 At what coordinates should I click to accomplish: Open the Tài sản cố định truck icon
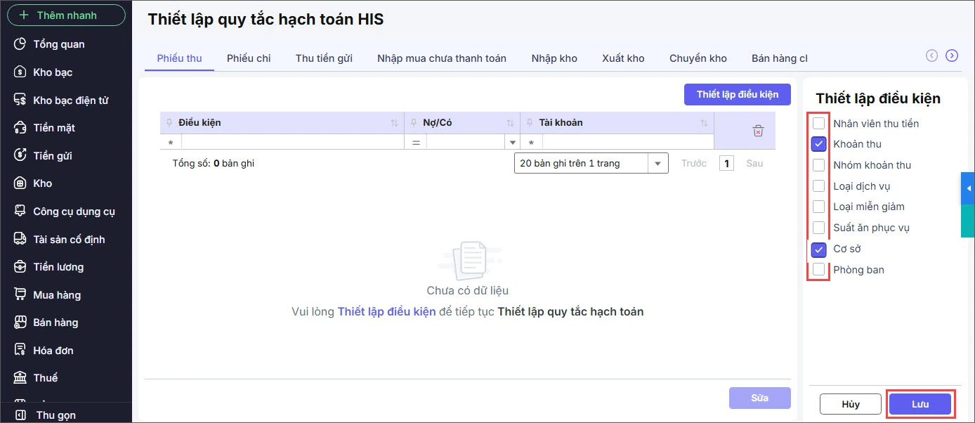point(20,240)
